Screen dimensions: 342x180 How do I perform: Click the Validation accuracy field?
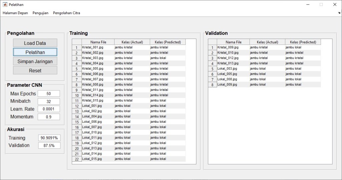[49, 145]
